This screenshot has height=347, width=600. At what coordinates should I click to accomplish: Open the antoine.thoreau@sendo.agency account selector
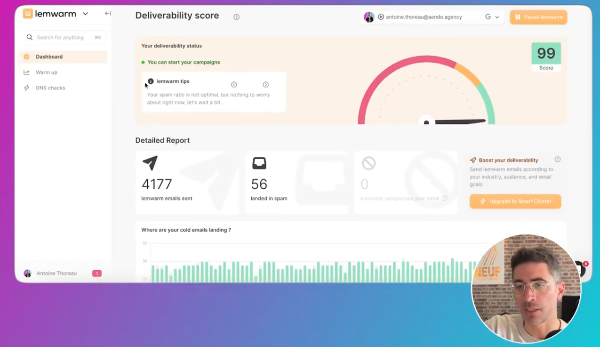(x=432, y=17)
